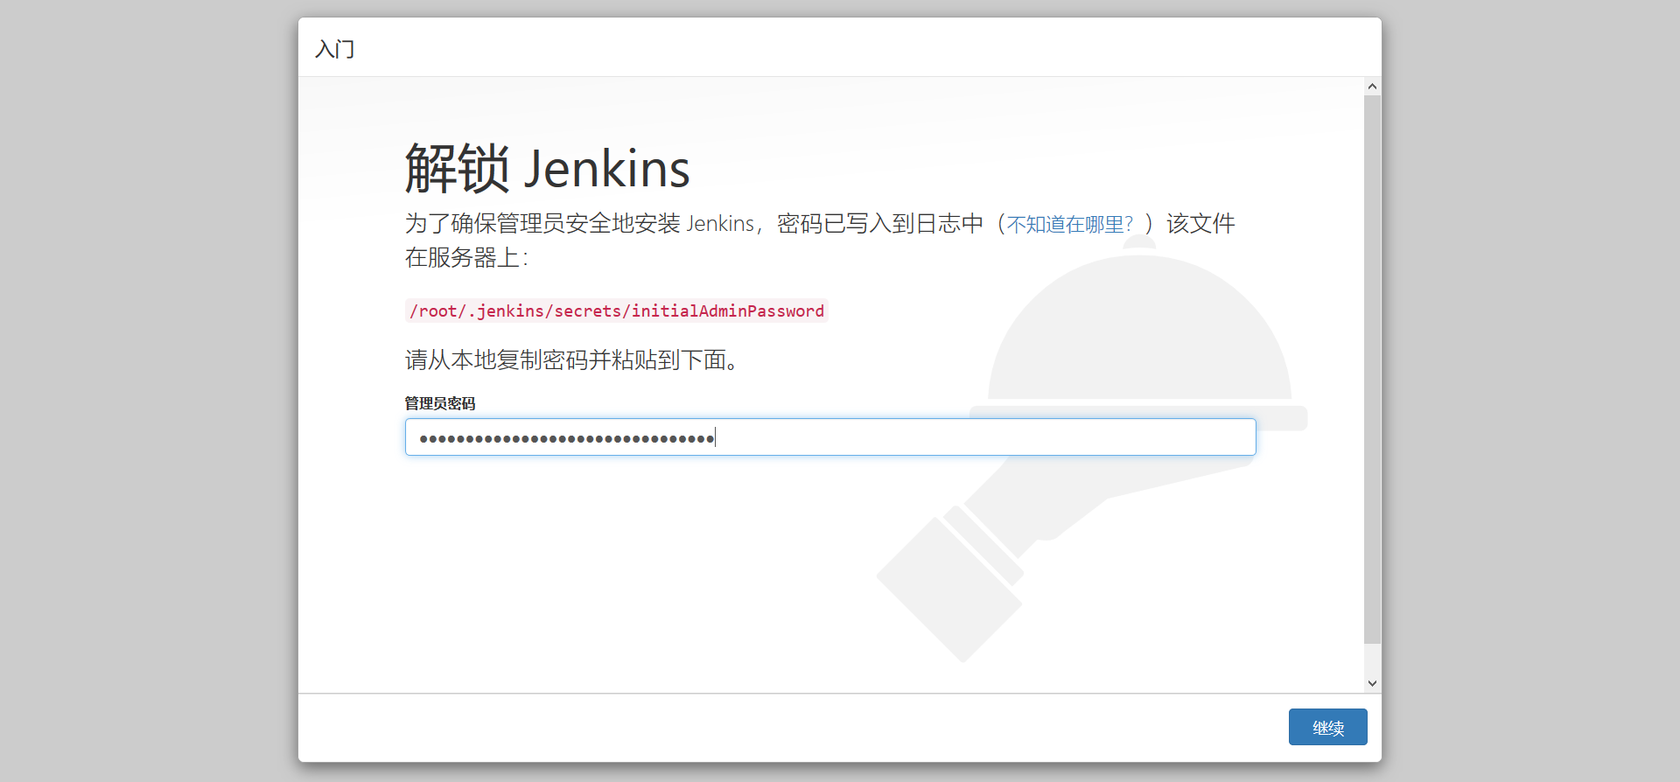Screen dimensions: 1680x782
Task: Click the 入门 dialog title
Action: point(335,49)
